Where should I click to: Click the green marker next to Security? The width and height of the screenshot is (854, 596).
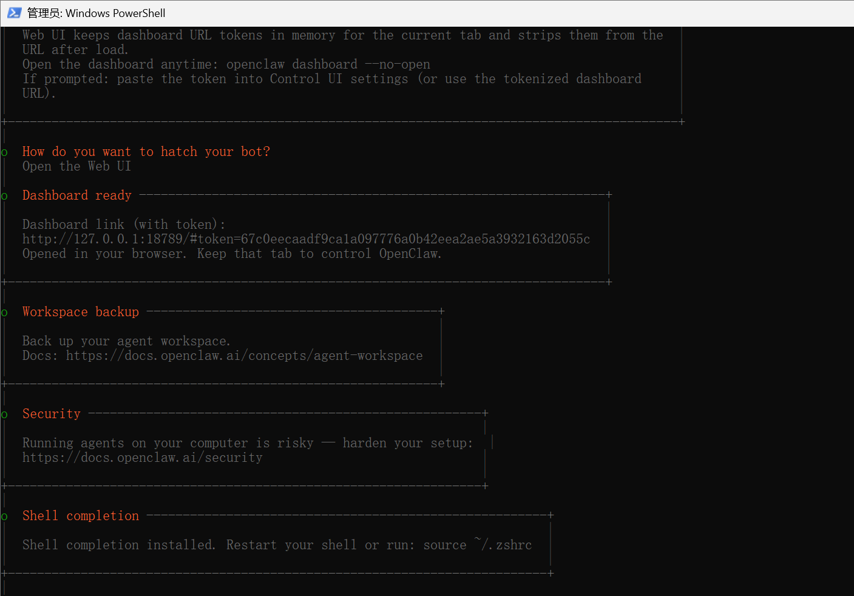[x=4, y=415]
